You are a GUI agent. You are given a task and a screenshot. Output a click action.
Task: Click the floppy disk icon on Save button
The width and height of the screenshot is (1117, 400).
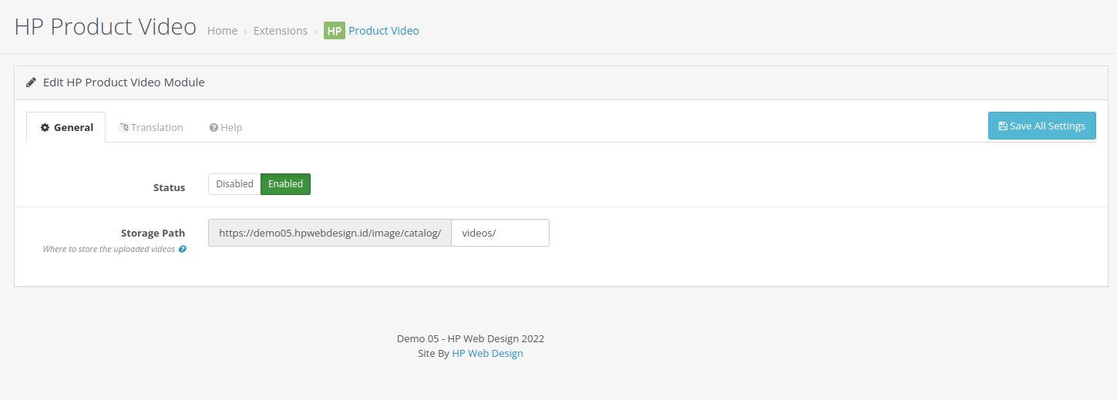pyautogui.click(x=1002, y=126)
